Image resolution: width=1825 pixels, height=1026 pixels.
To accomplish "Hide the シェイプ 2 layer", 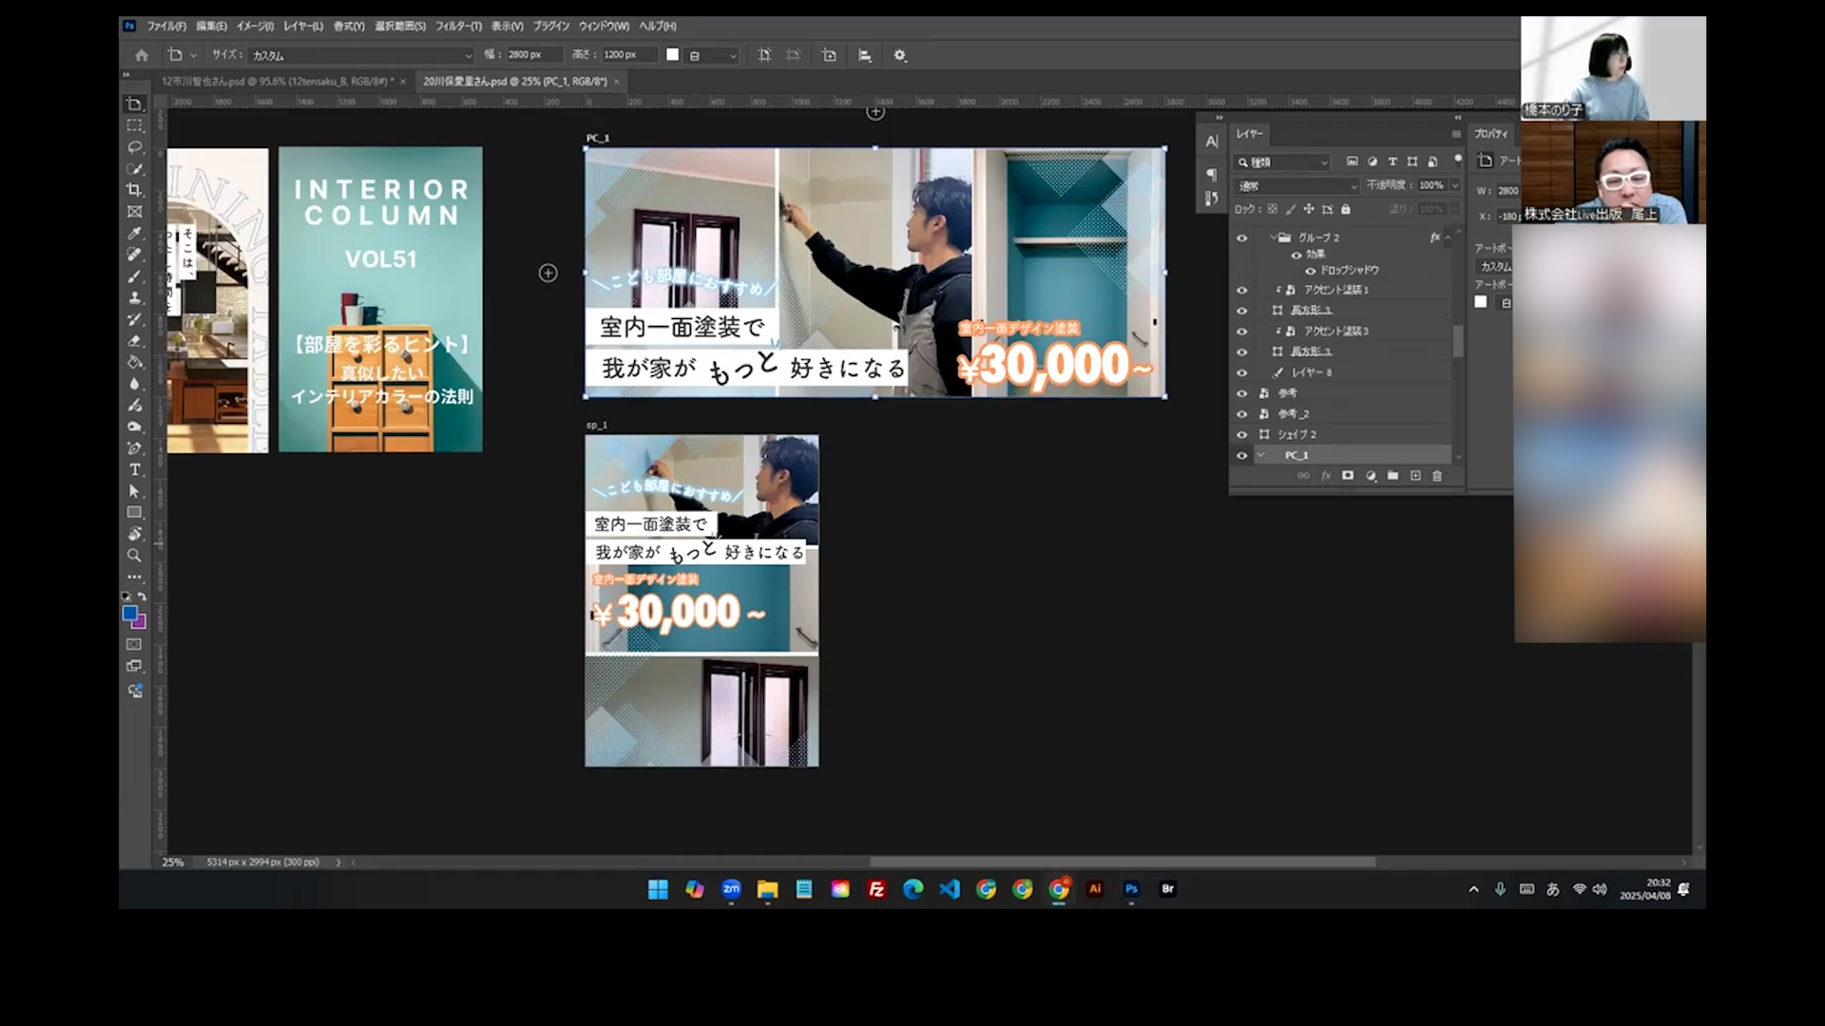I will tap(1242, 434).
